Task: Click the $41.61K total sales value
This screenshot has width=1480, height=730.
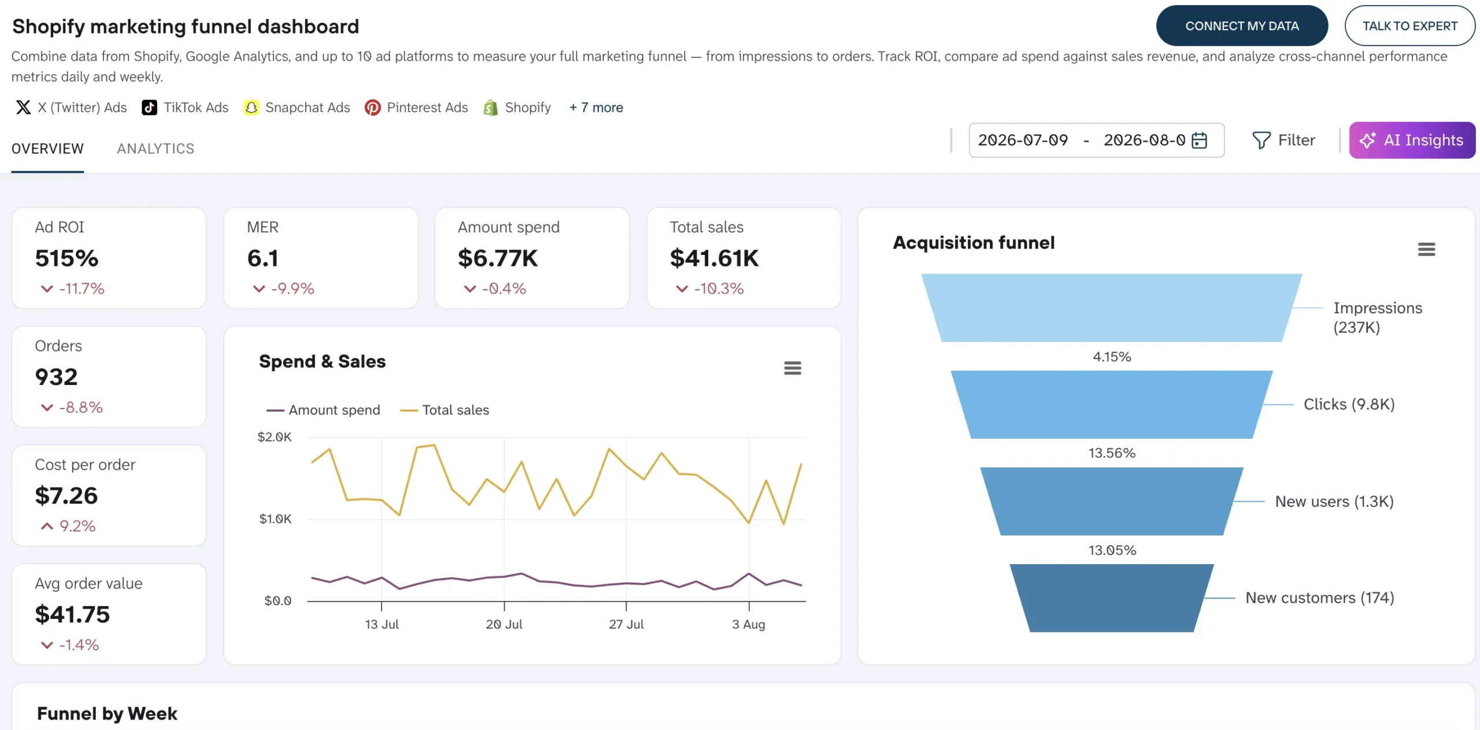Action: point(714,258)
